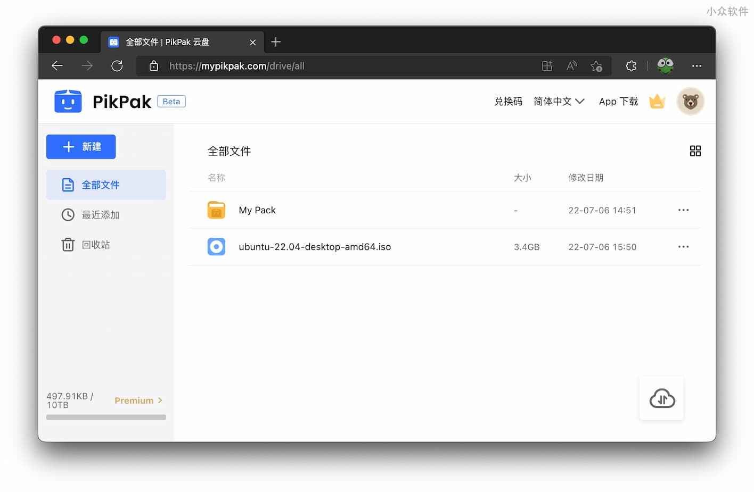Click the Beta badge
754x492 pixels.
171,102
